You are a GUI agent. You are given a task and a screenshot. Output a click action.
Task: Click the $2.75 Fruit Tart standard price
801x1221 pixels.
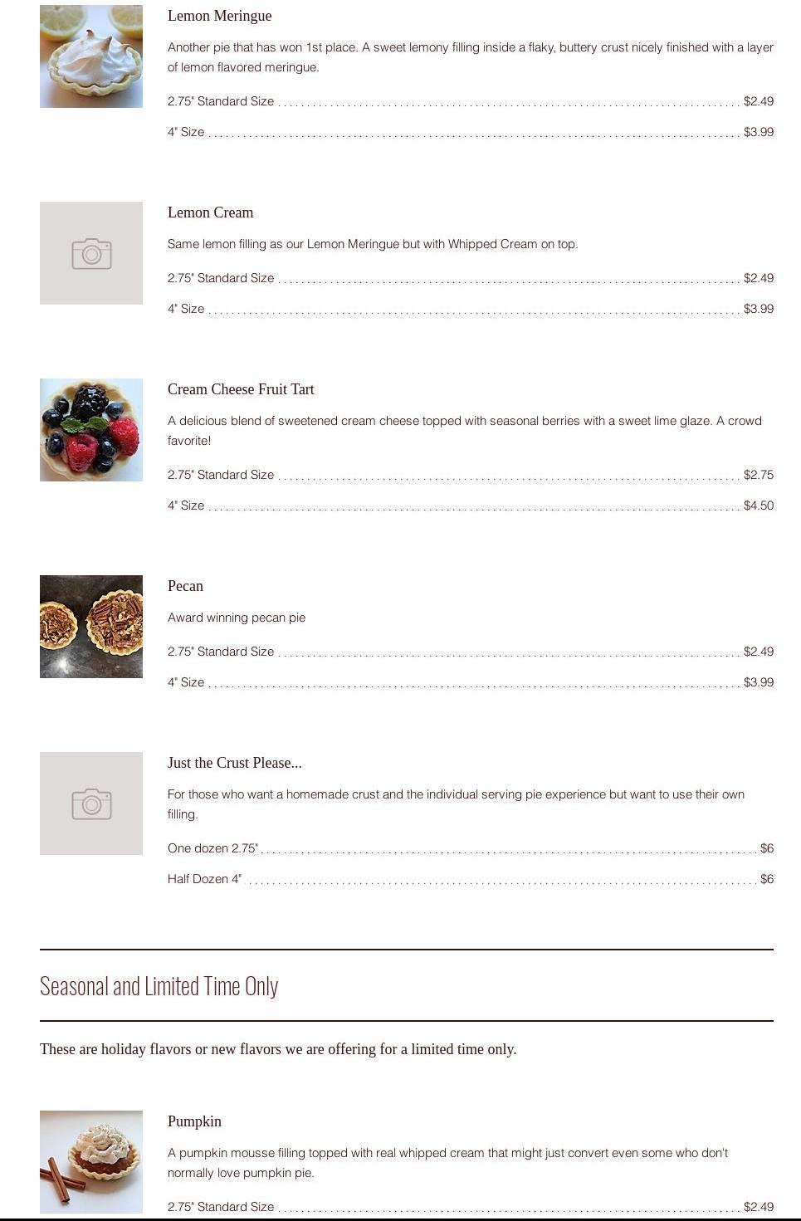(x=758, y=475)
